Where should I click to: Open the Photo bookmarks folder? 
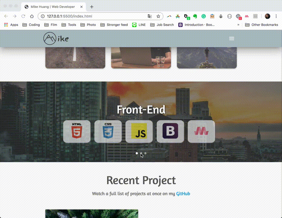[x=88, y=25]
